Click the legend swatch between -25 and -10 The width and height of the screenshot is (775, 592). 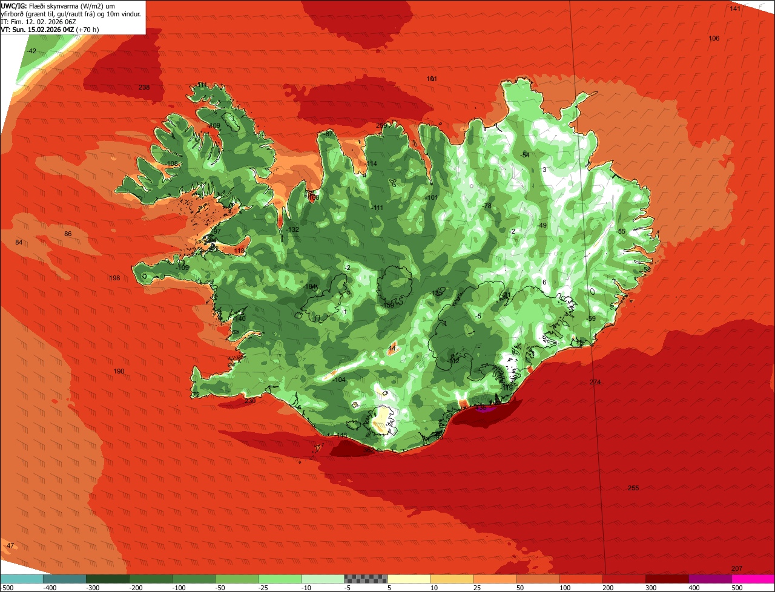[x=280, y=578]
